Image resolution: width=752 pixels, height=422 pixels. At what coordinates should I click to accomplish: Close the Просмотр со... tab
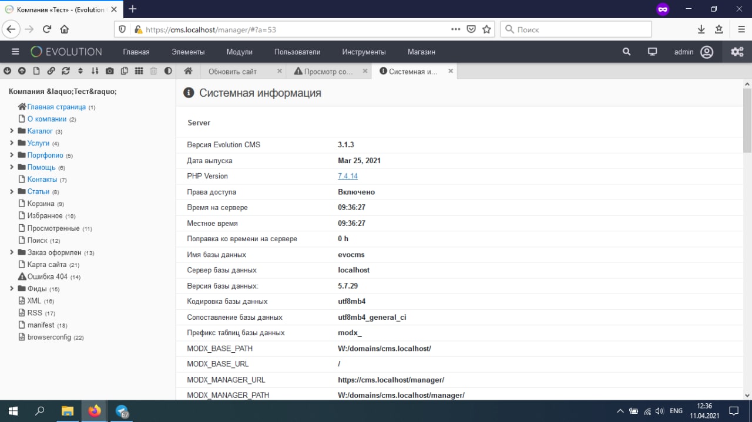[x=365, y=71]
